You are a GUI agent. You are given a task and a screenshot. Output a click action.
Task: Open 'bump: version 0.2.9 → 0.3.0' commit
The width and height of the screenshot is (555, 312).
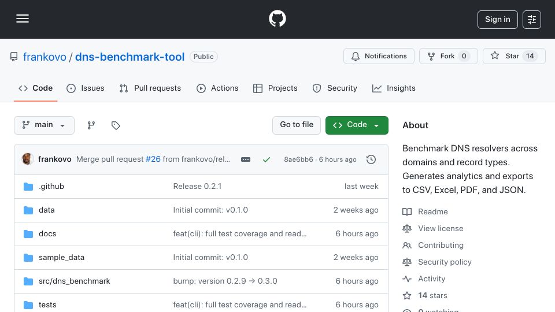pyautogui.click(x=225, y=281)
